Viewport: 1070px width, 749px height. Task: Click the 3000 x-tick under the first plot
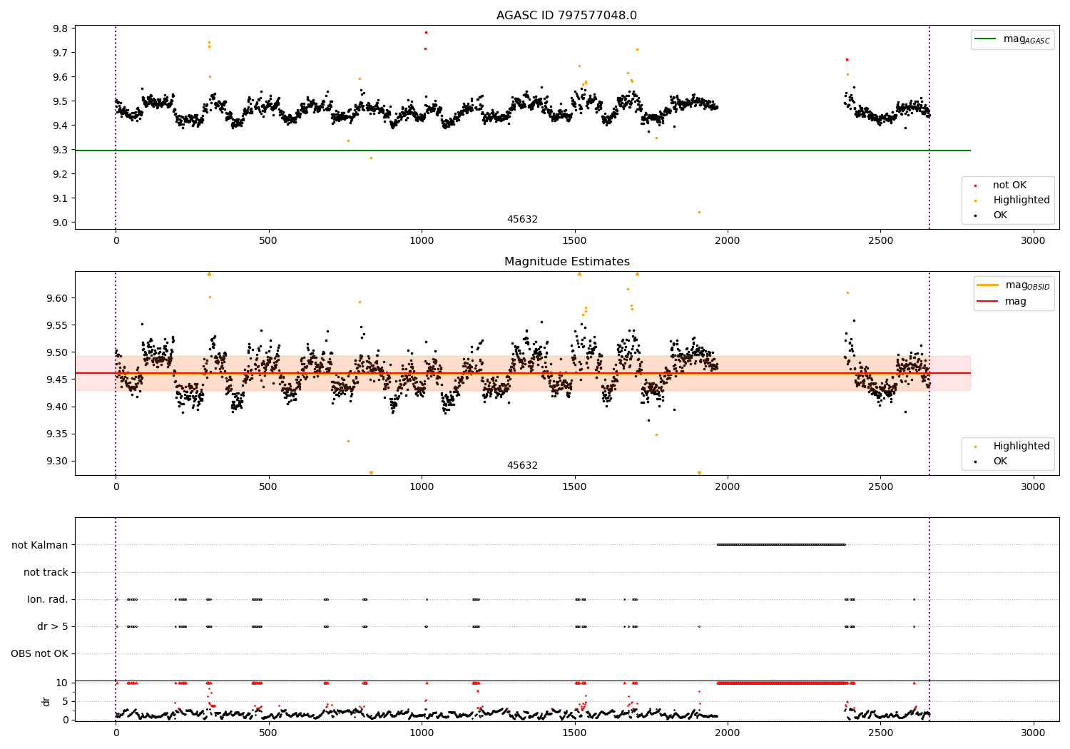tap(1033, 240)
